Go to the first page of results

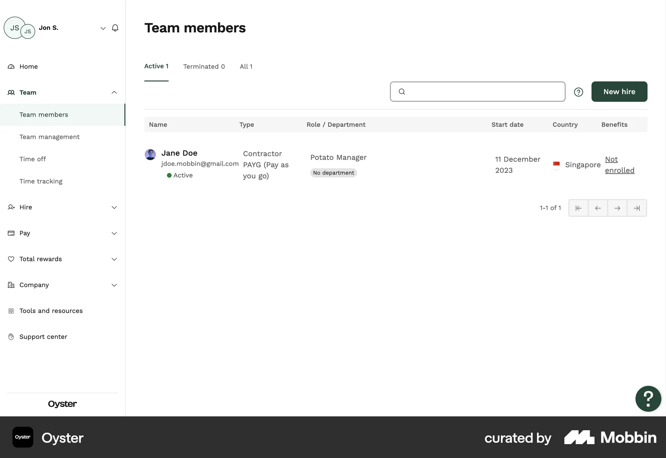(579, 208)
